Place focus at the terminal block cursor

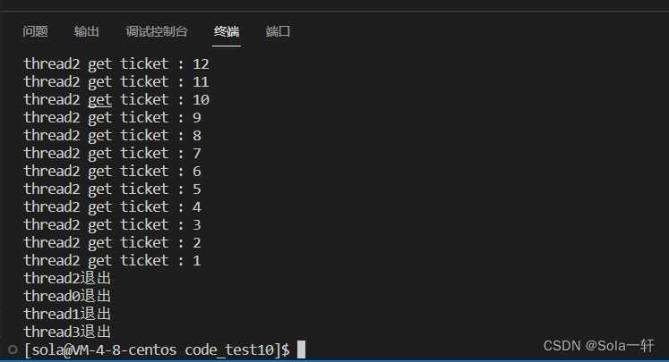pos(301,349)
